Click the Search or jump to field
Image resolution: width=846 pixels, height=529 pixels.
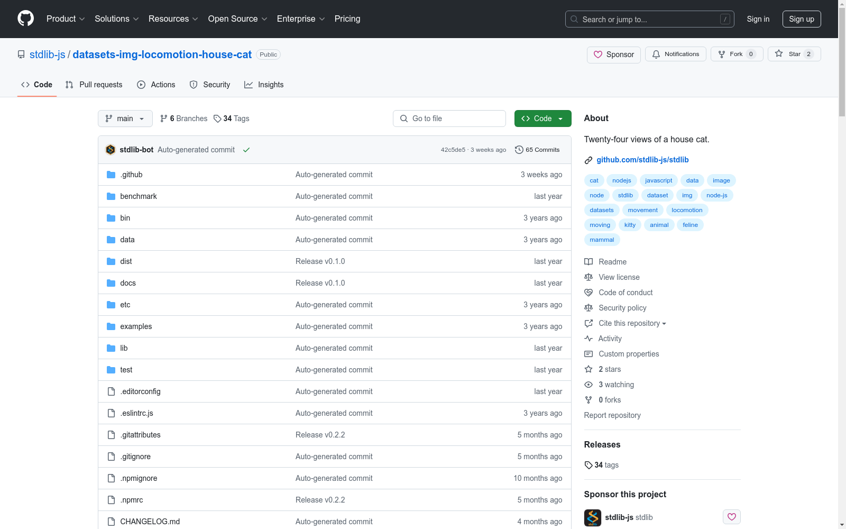[650, 19]
